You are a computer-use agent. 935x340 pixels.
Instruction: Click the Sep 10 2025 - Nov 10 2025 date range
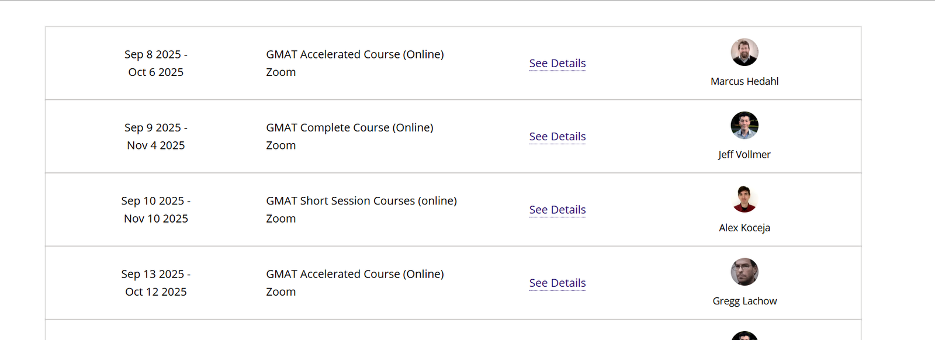155,210
